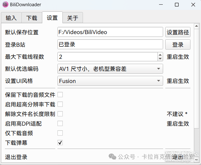Focus the default save path field
Image resolution: width=201 pixels, height=165 pixels.
click(110, 32)
